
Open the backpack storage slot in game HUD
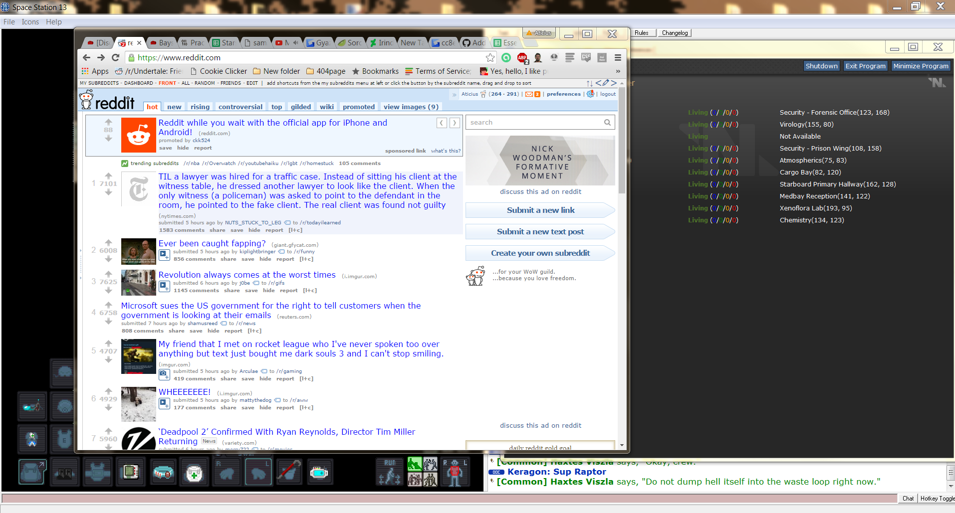32,472
